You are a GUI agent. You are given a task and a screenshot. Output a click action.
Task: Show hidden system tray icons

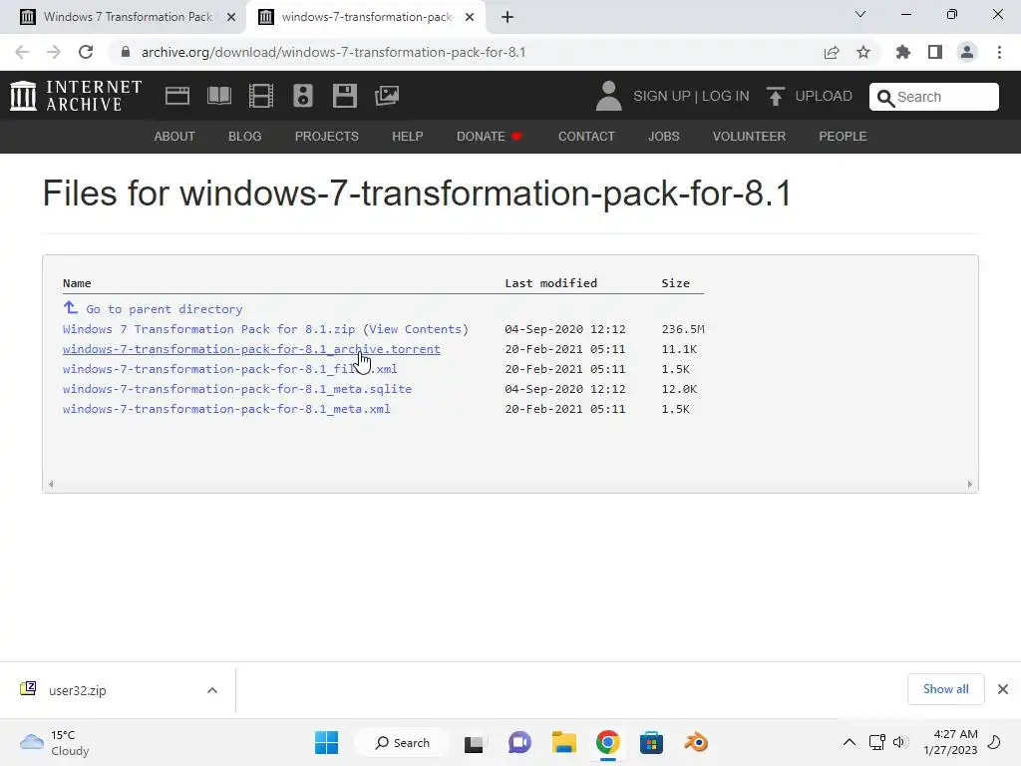(x=850, y=742)
